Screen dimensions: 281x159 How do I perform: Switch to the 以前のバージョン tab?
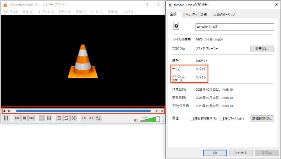coord(224,15)
